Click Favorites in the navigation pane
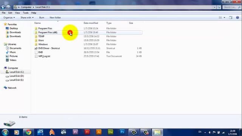The image size is (242, 136). coord(12,24)
